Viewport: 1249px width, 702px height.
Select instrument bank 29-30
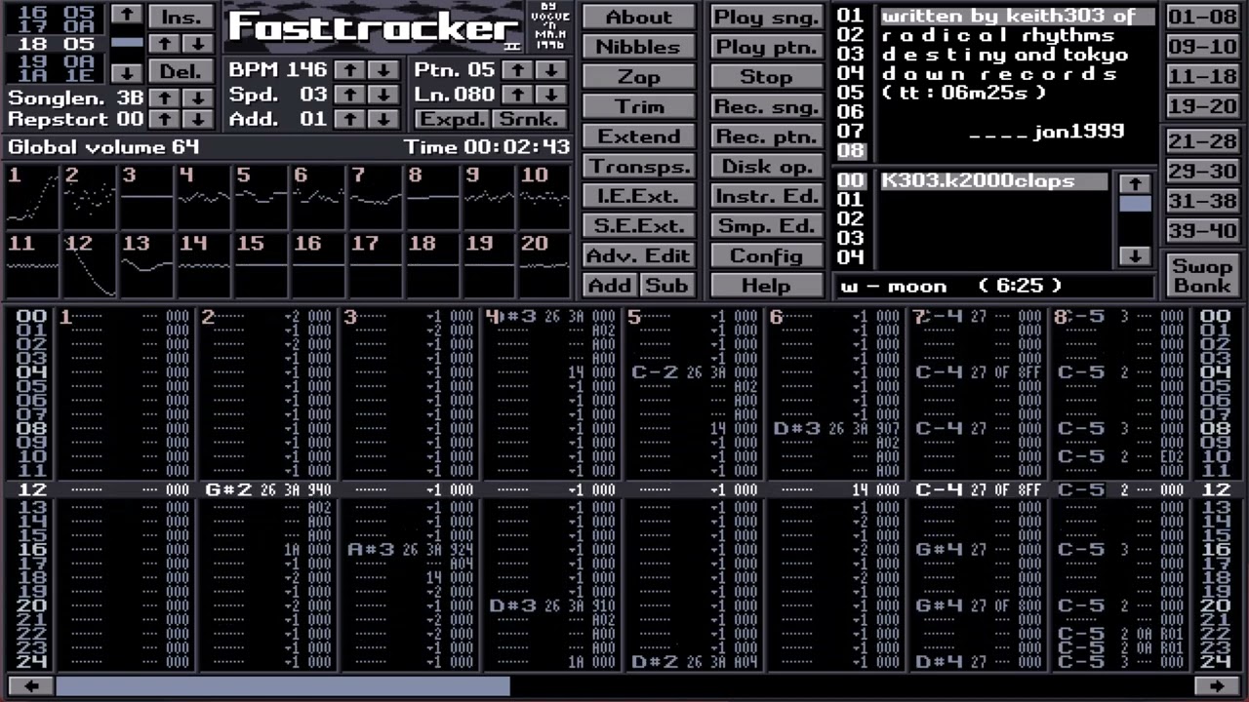click(x=1202, y=171)
